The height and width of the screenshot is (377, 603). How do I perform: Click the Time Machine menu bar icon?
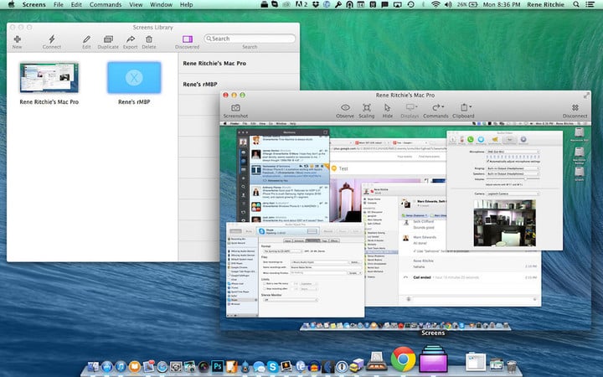click(x=411, y=5)
